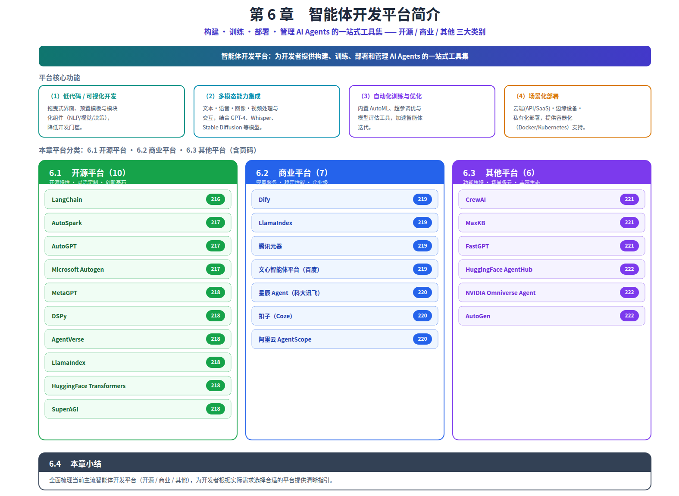The width and height of the screenshot is (679, 496).
Task: Select the AgentVerse row
Action: click(138, 339)
